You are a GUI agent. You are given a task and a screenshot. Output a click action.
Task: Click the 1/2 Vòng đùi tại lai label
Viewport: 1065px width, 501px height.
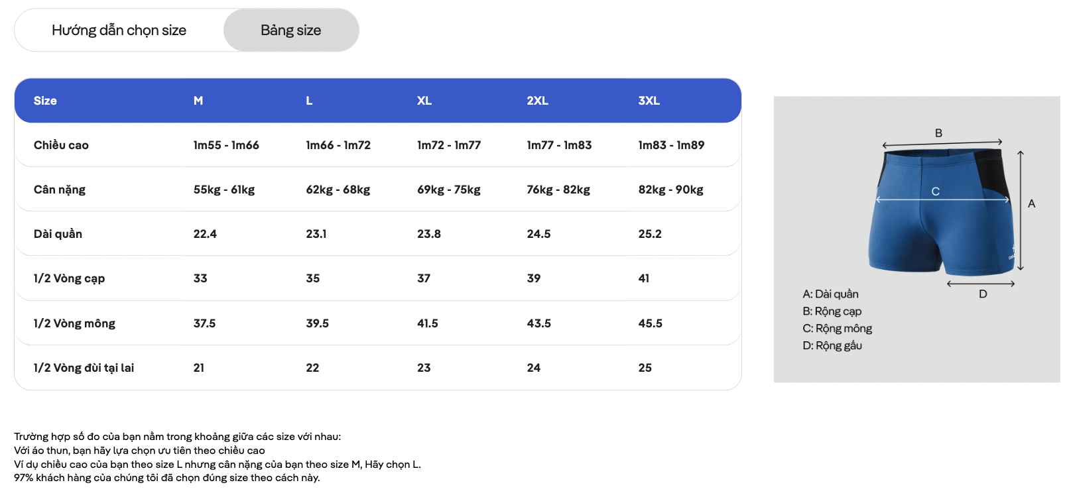click(84, 368)
